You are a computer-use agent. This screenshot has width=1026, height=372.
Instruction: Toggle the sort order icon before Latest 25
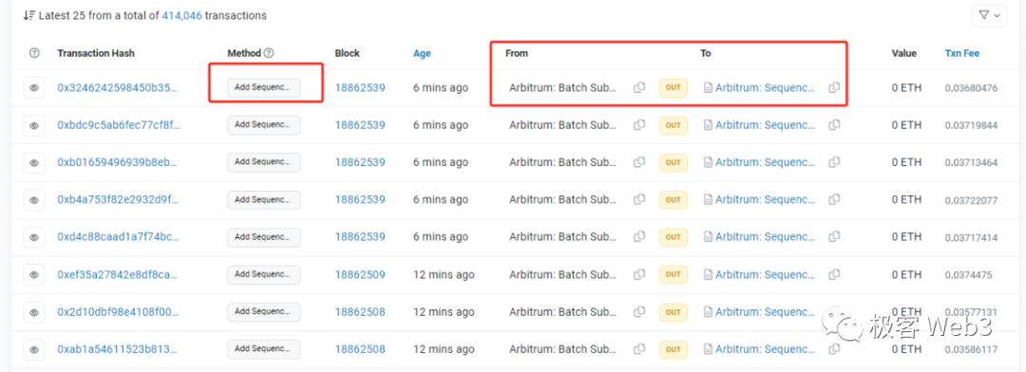[29, 15]
